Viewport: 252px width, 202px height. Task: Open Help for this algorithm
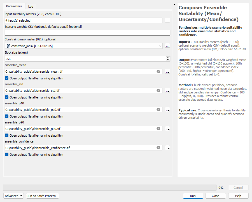click(238, 196)
